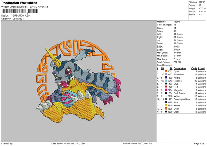Viewport: 207px width, 146px height.
Task: Click the Created By label
Action: click(7, 143)
